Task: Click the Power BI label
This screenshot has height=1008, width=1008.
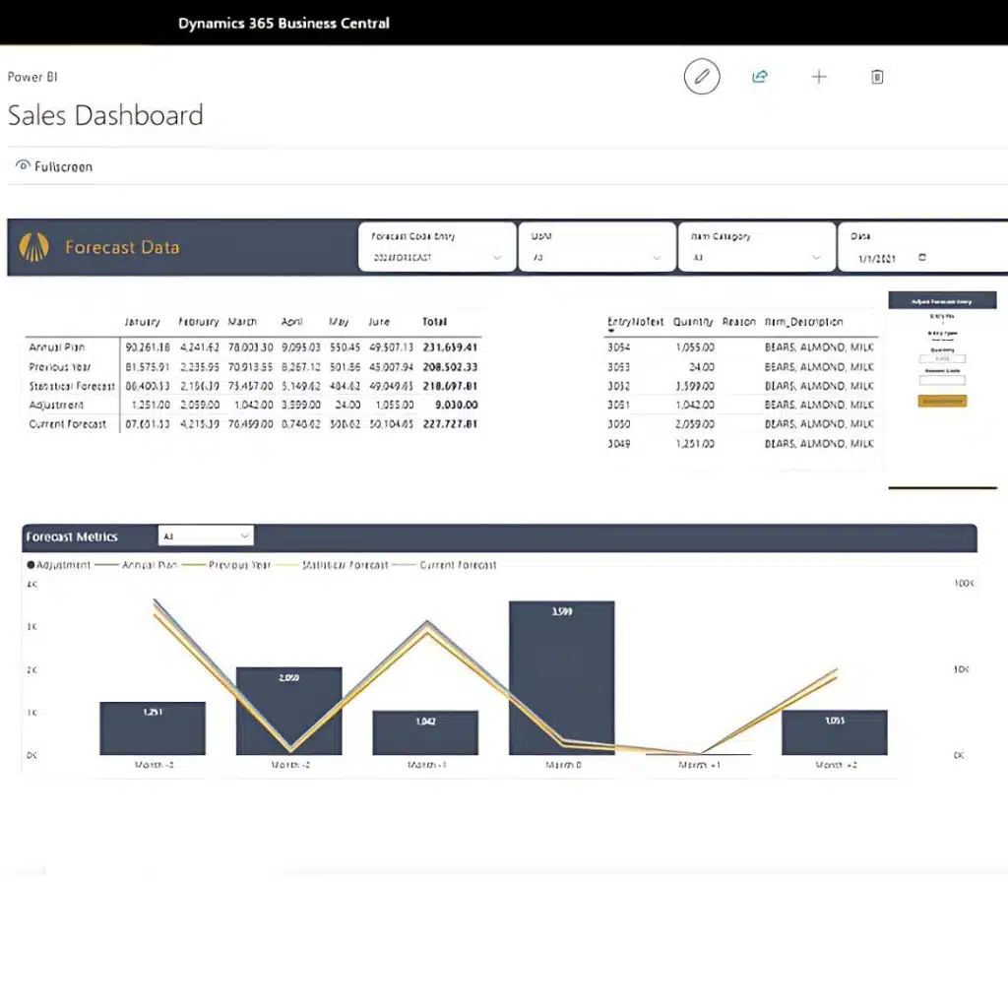Action: click(x=31, y=76)
